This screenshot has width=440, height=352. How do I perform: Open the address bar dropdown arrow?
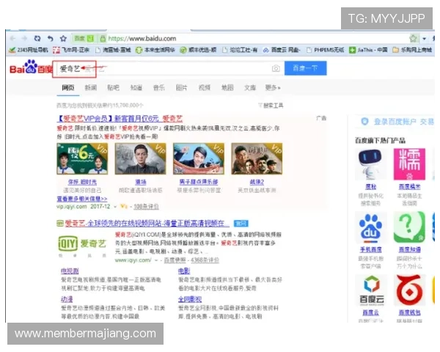[x=425, y=38]
